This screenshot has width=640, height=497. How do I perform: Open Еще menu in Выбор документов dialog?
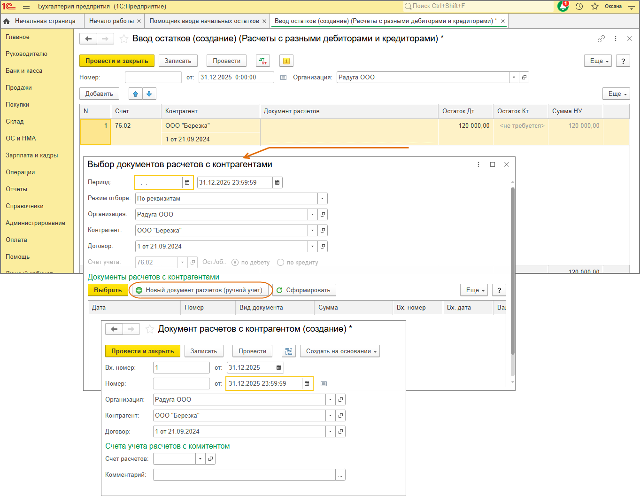(474, 290)
